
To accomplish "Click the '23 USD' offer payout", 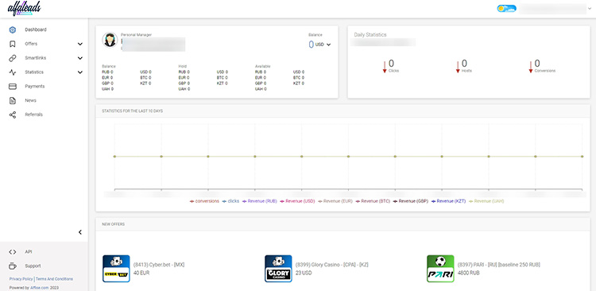I will (304, 274).
